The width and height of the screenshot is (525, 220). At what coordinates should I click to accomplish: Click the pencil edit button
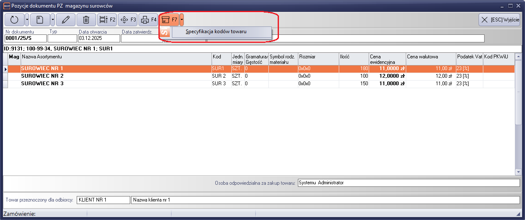pos(65,20)
